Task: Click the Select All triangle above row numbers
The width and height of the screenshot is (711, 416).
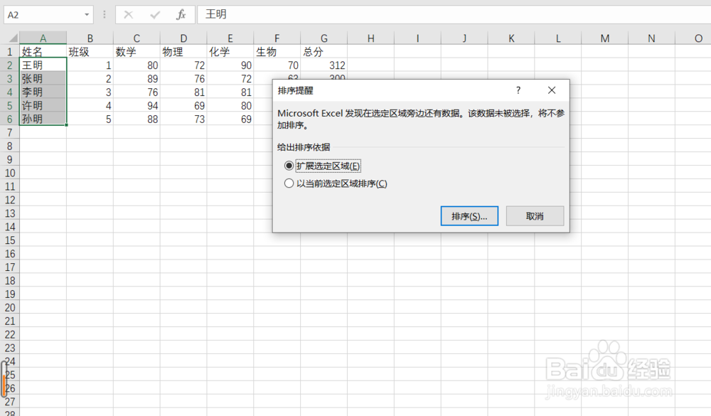Action: tap(10, 37)
